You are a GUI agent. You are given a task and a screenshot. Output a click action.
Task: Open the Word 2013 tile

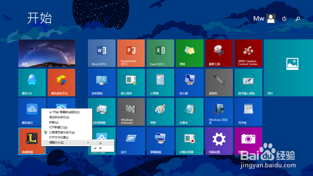pos(102,53)
